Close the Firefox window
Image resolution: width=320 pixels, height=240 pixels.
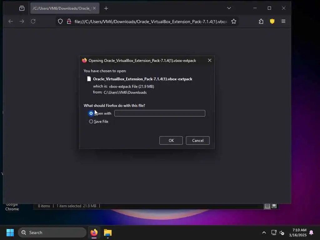pyautogui.click(x=284, y=8)
